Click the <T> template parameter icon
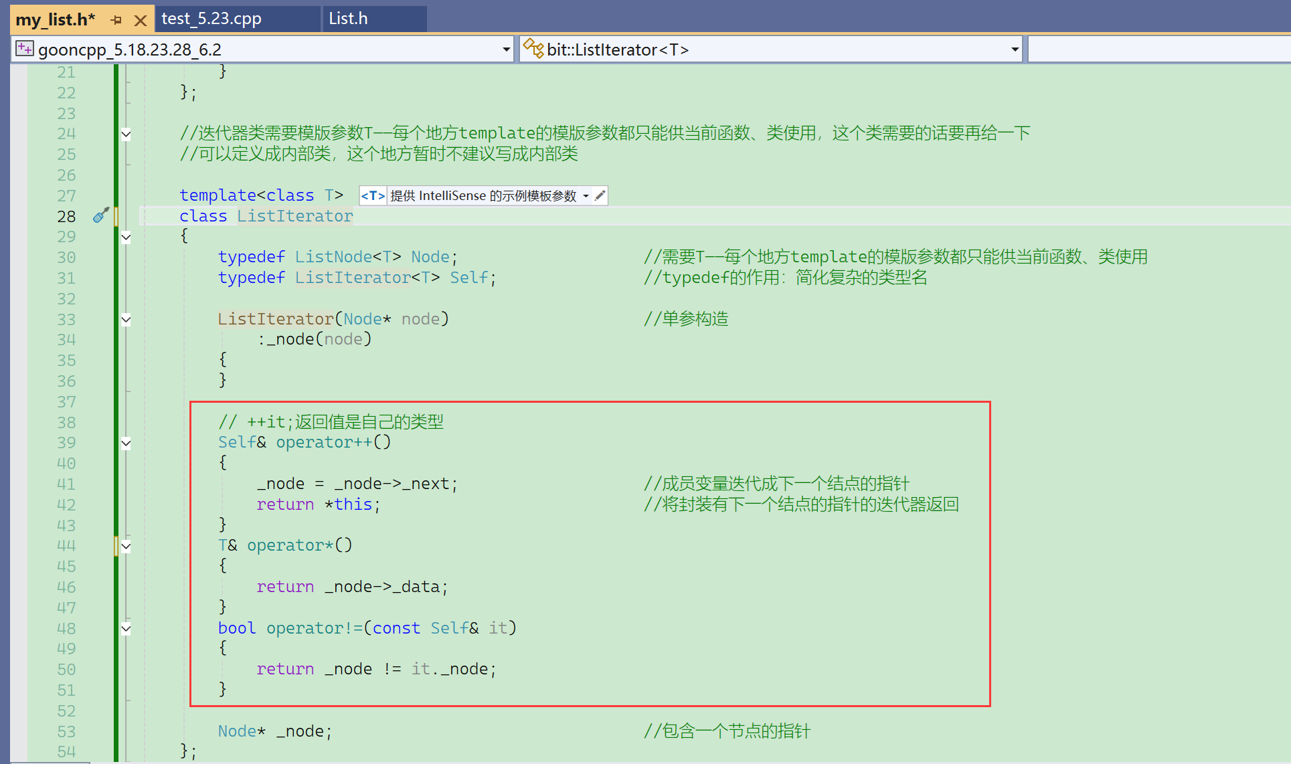Image resolution: width=1291 pixels, height=764 pixels. 373,195
